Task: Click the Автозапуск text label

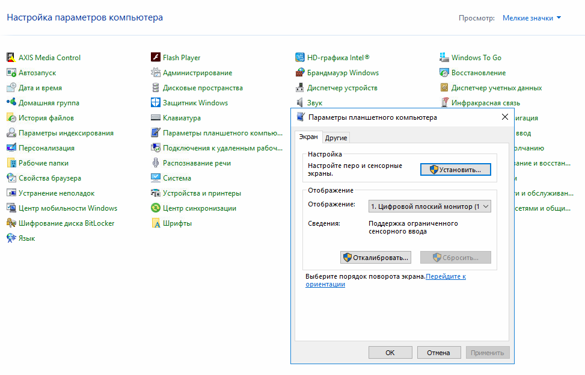Action: click(x=37, y=73)
